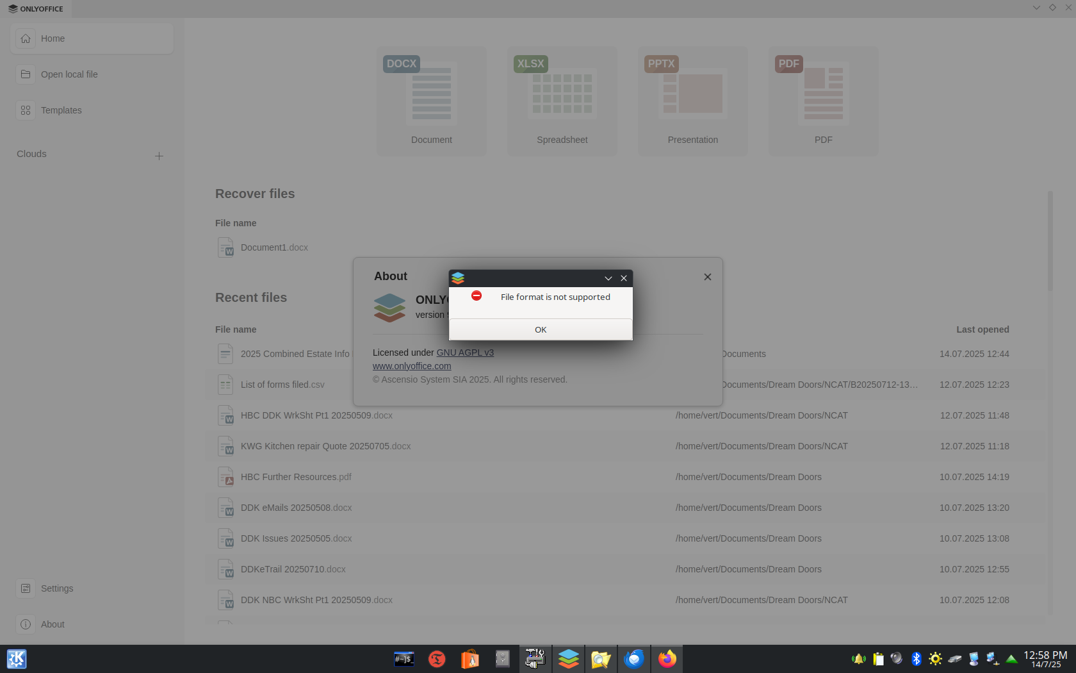
Task: Click the CSV file icon of List of forms filed
Action: (225, 385)
